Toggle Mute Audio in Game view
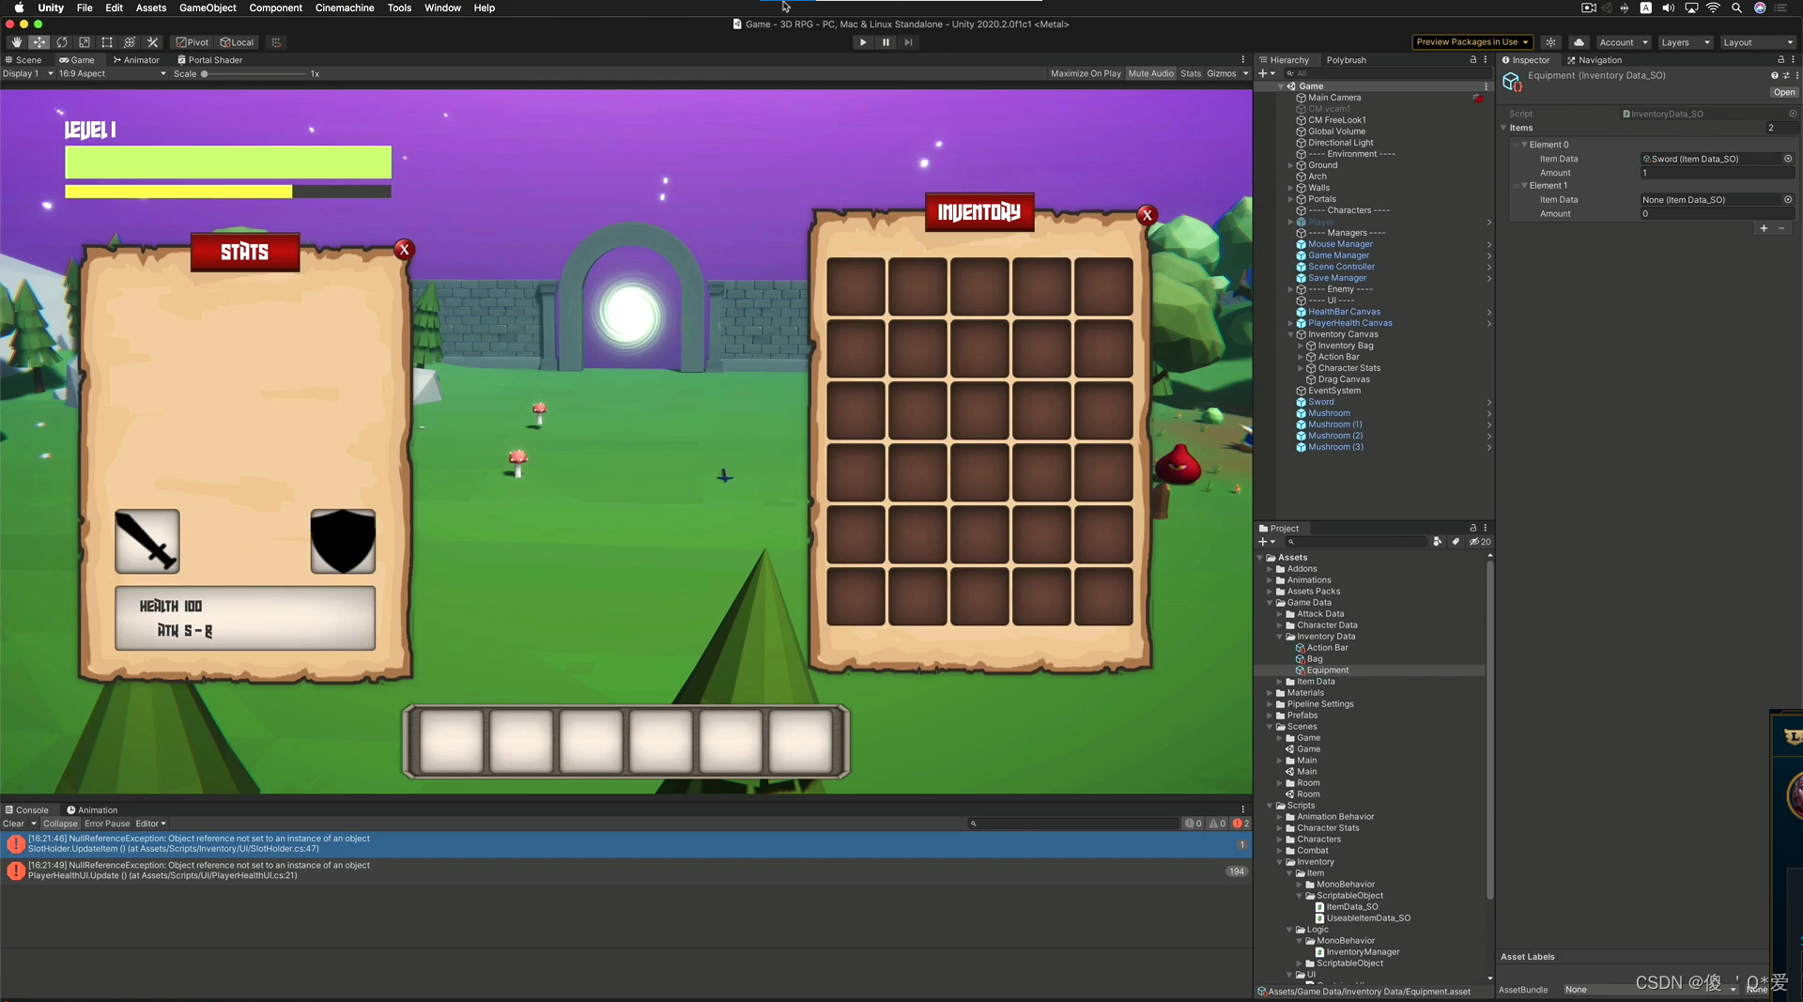This screenshot has height=1002, width=1803. click(1150, 73)
